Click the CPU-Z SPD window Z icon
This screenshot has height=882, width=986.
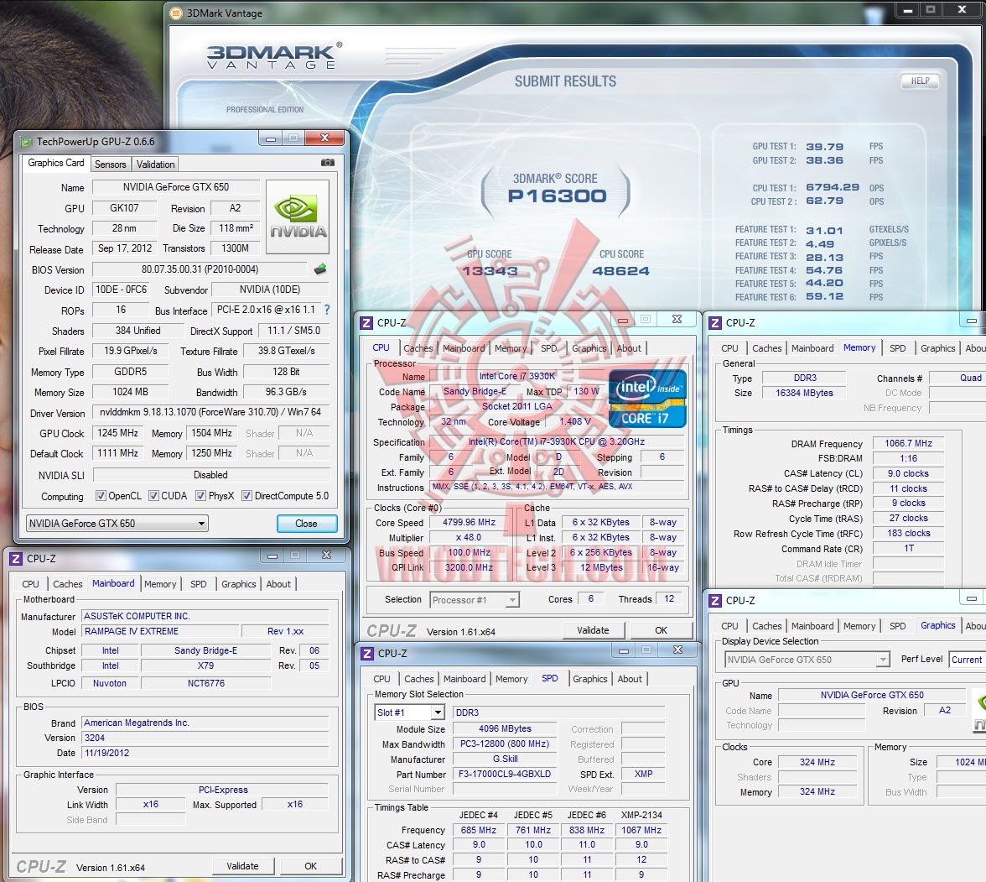pos(367,654)
